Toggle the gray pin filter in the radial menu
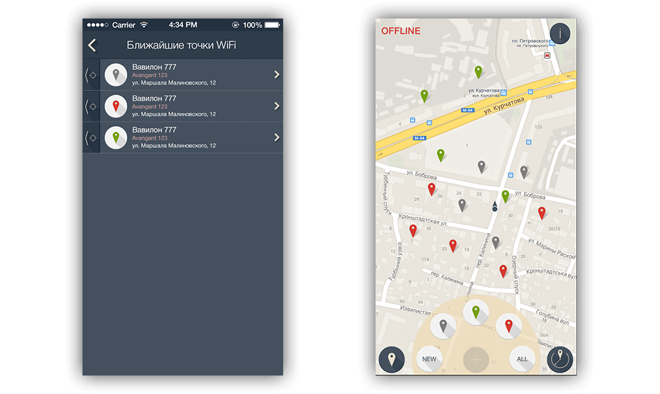 [x=443, y=326]
